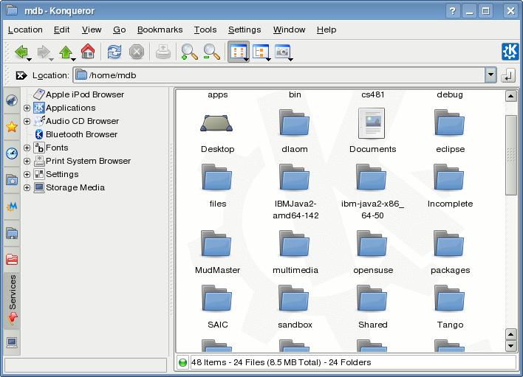Open the Go menu
This screenshot has width=523, height=377.
coord(120,30)
